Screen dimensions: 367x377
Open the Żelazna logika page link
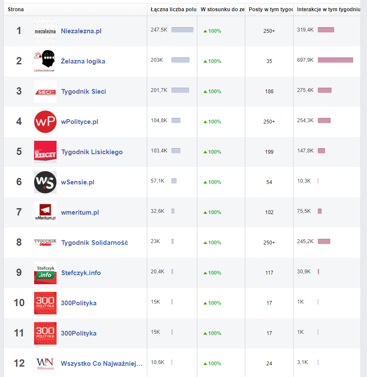(x=83, y=61)
